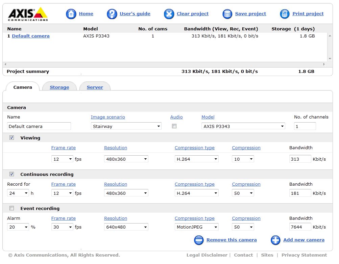The width and height of the screenshot is (339, 264).
Task: Toggle the Audio checkbox
Action: click(174, 126)
